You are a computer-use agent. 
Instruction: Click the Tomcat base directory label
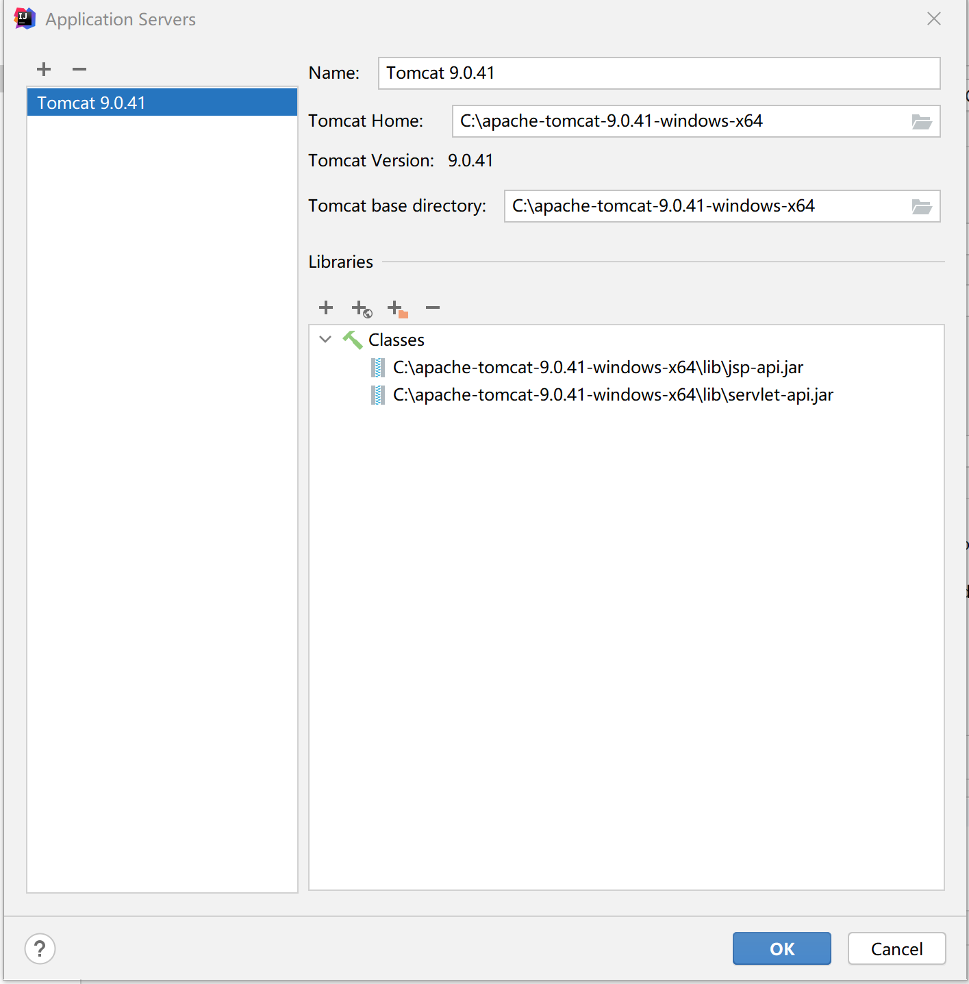click(397, 206)
